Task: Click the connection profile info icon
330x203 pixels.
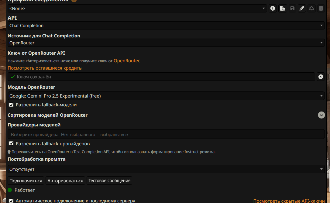Action: click(273, 9)
